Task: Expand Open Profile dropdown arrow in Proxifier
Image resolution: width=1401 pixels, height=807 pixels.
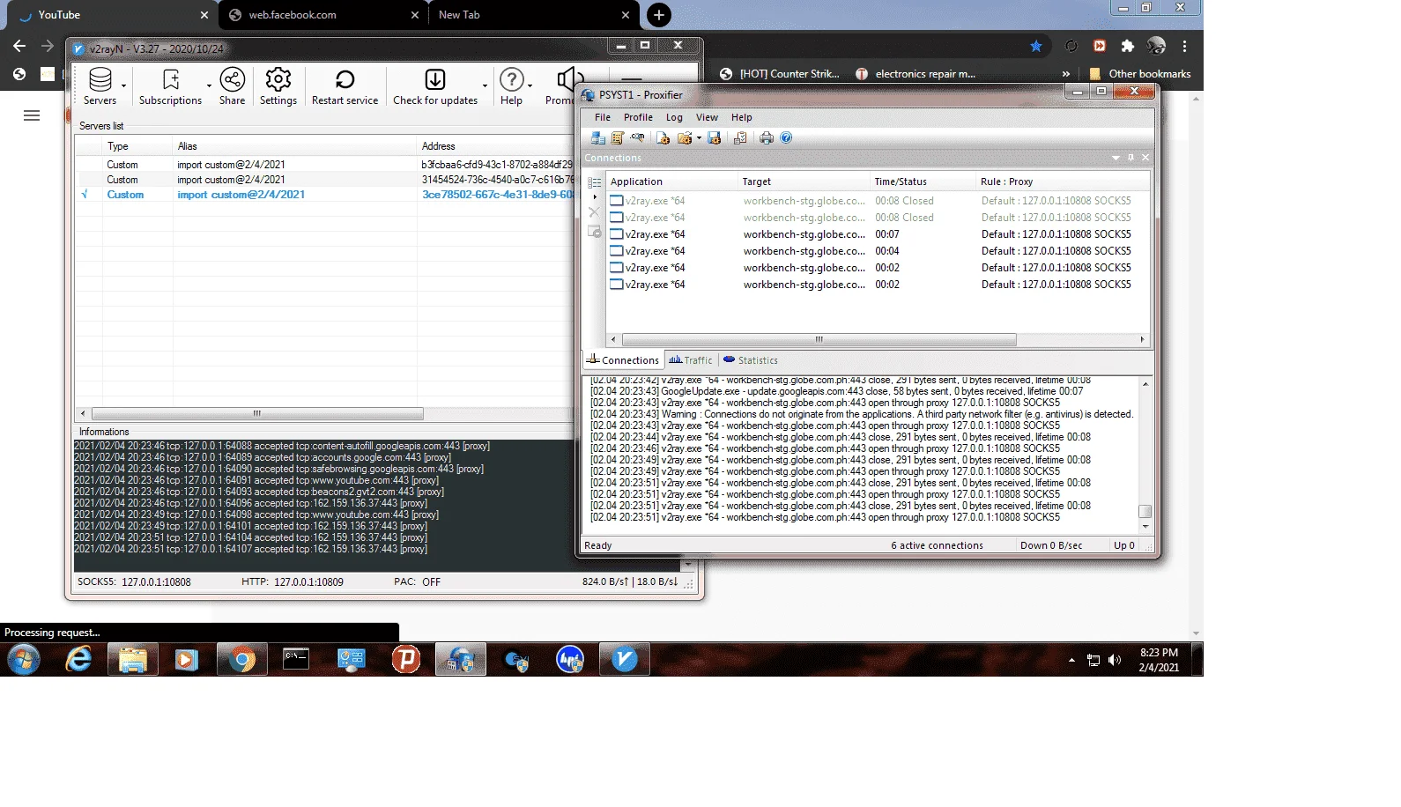Action: (699, 138)
